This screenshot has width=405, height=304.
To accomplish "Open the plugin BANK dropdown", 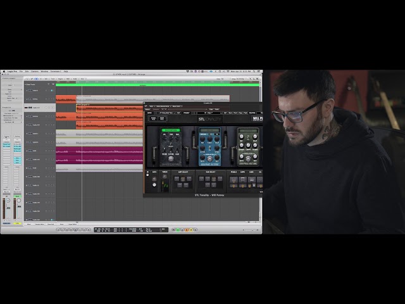I will [167, 113].
